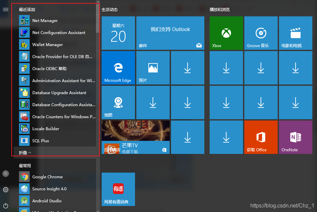This screenshot has width=317, height=212.
Task: Launch Source Insight 4.0 icon
Action: (x=24, y=189)
